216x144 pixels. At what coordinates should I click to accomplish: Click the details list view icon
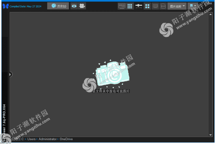155,6
